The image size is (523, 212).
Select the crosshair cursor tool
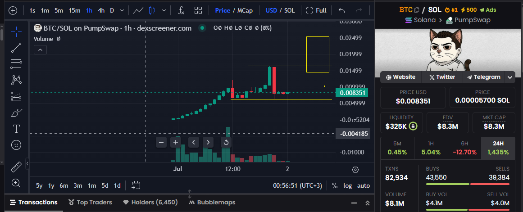coord(16,32)
